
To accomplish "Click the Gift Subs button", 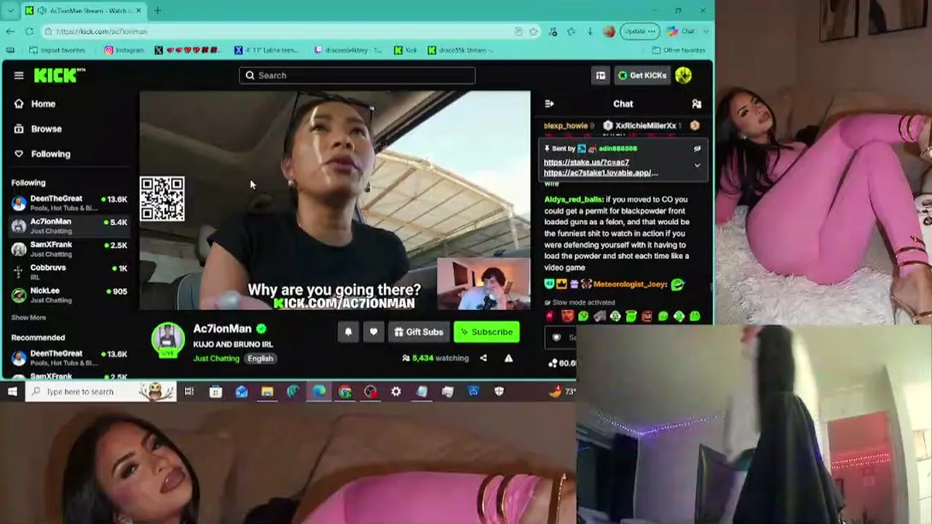I will 419,332.
